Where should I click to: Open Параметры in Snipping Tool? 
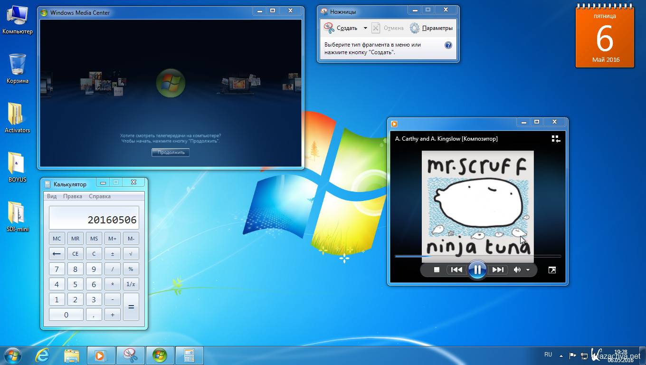click(431, 28)
